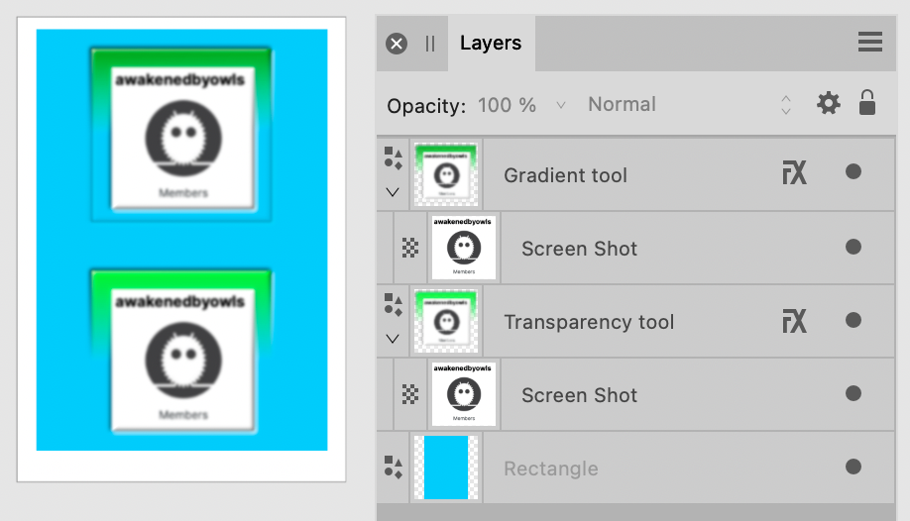Collapse the Gradient tool layer group
Image resolution: width=910 pixels, height=521 pixels.
click(394, 192)
